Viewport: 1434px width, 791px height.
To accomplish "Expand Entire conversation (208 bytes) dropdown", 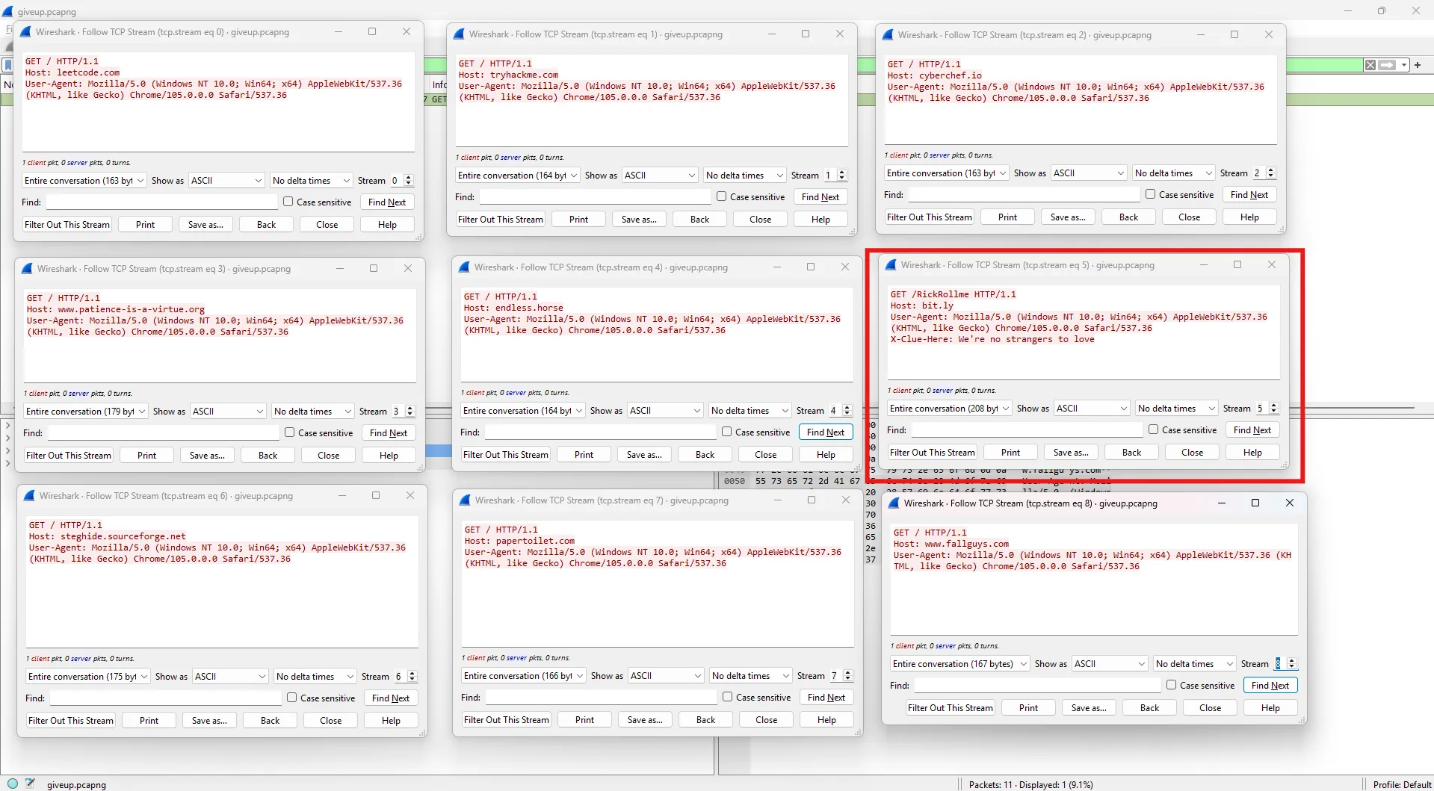I will (x=949, y=409).
